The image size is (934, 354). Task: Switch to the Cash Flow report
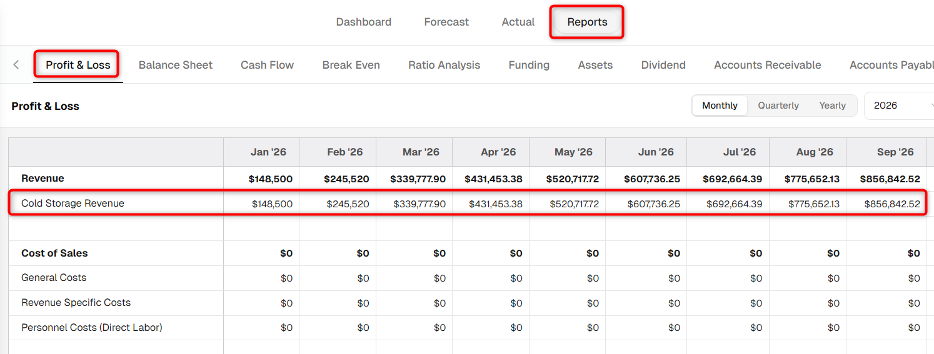(267, 65)
